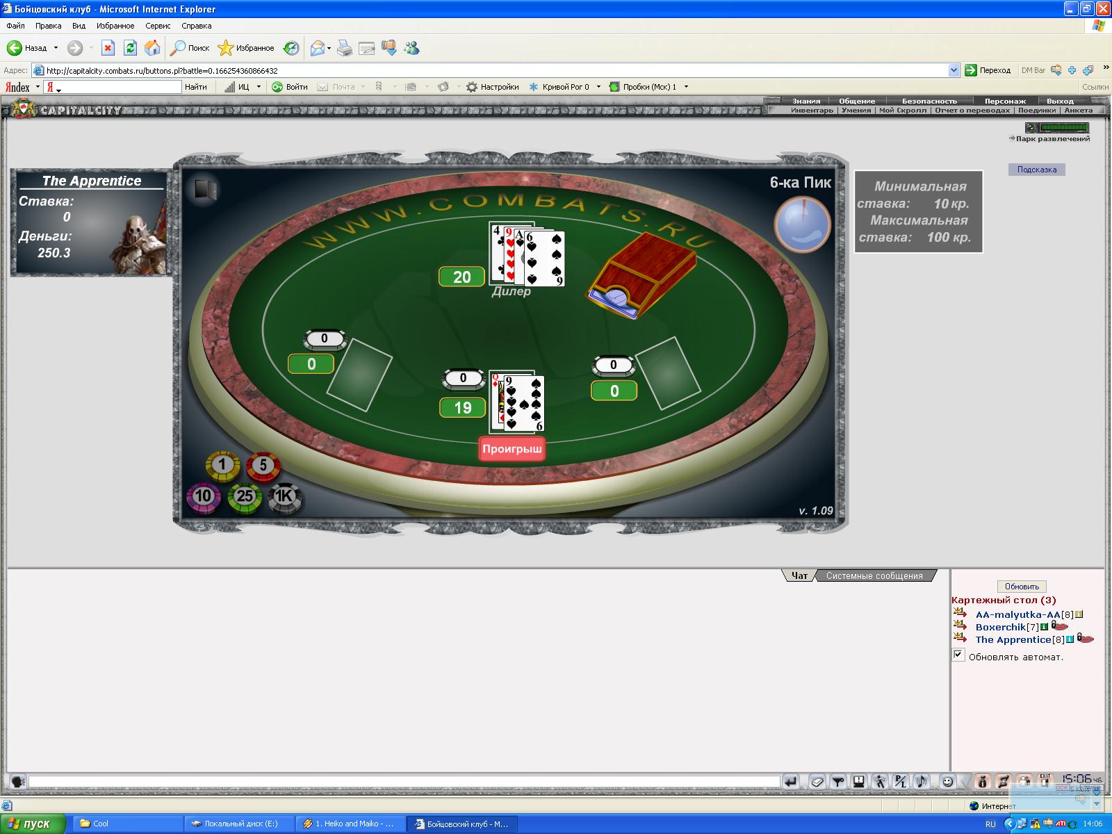The image size is (1112, 834).
Task: Open the Пробки (Мск) dropdown arrow
Action: 686,87
